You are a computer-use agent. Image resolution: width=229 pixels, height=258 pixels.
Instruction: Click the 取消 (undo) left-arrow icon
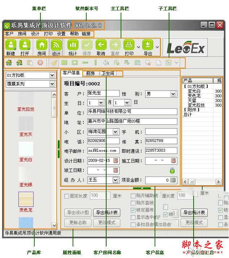pyautogui.click(x=101, y=45)
